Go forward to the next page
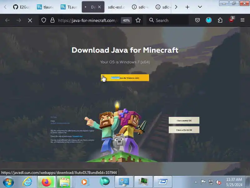This screenshot has height=188, width=250. [19, 20]
